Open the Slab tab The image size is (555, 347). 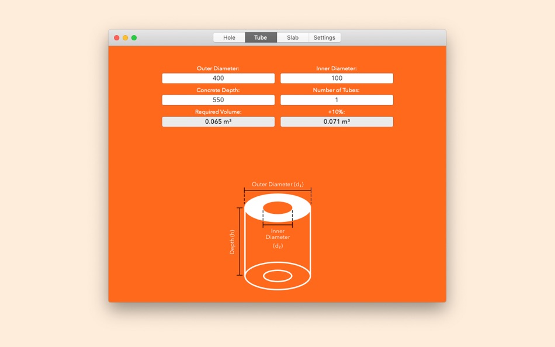pos(293,37)
